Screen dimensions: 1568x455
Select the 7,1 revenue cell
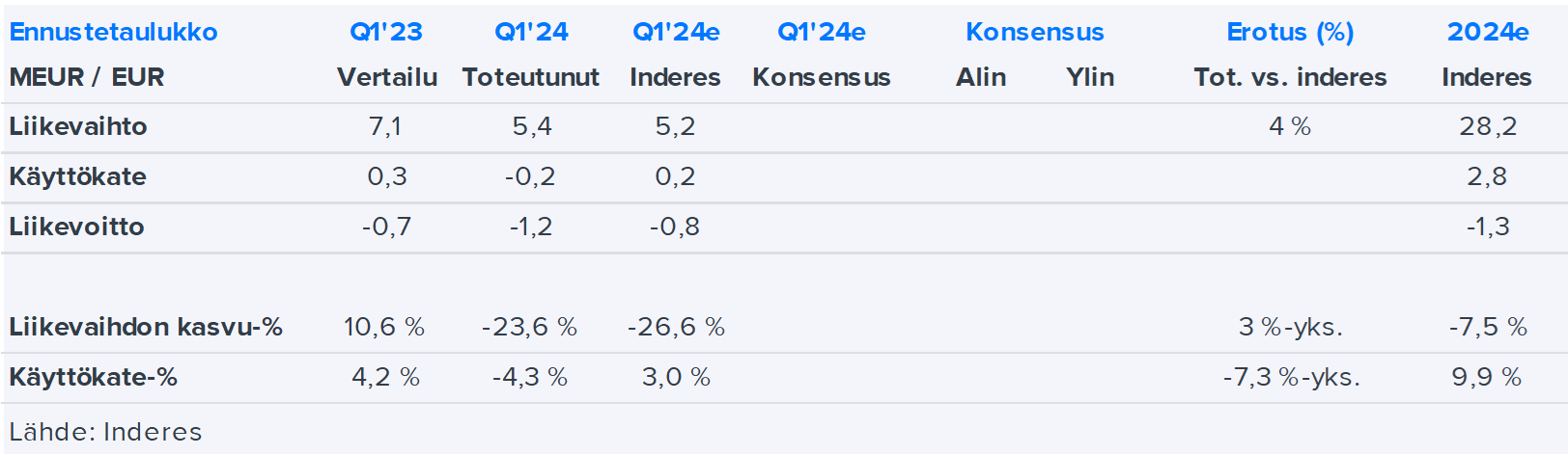[x=385, y=126]
